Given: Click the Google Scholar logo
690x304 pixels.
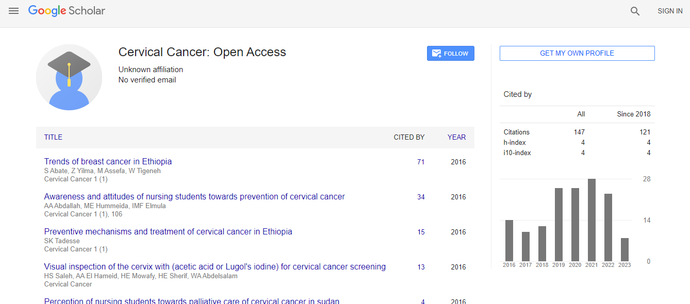Looking at the screenshot, I should (67, 11).
